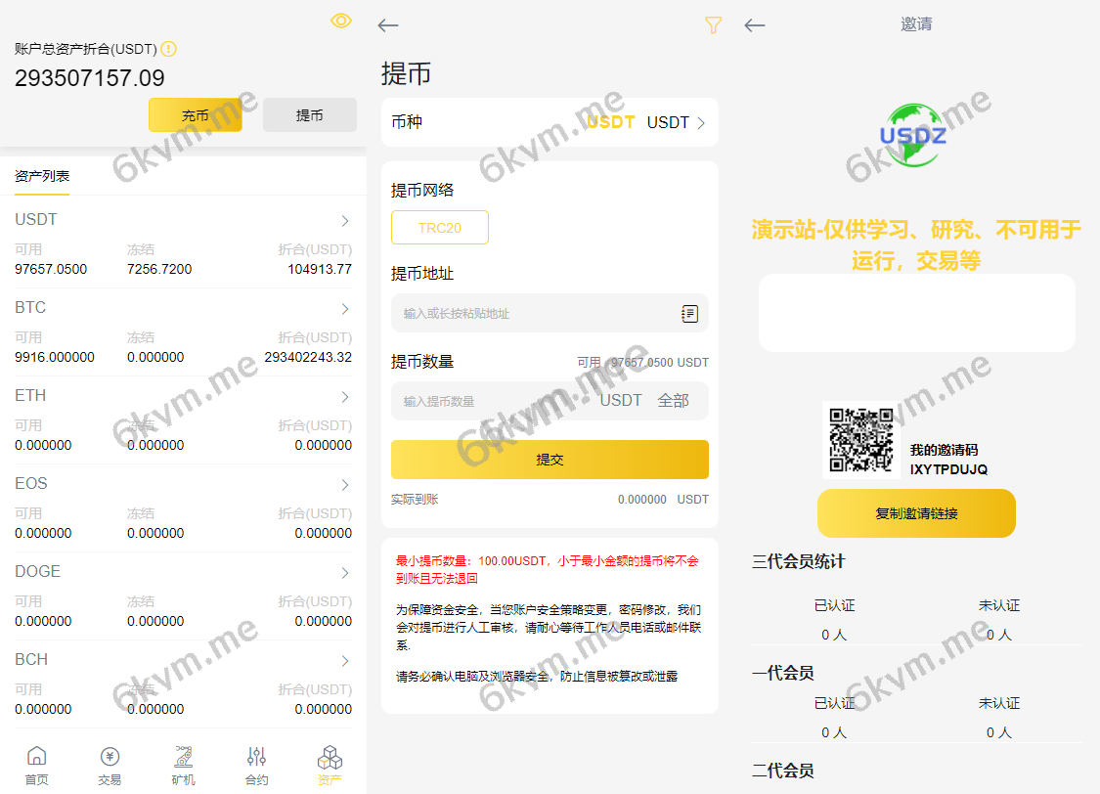This screenshot has width=1100, height=794.
Task: Select the 交易 trading icon
Action: [x=110, y=763]
